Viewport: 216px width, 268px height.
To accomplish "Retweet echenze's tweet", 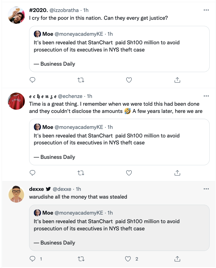I will tap(81, 173).
